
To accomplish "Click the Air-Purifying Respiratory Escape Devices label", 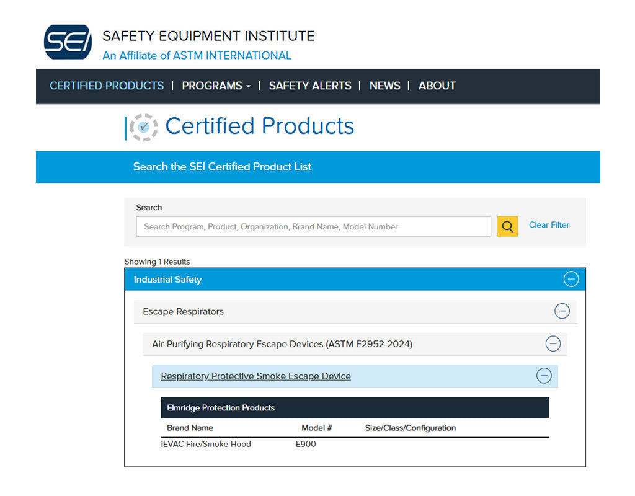I will pos(282,344).
